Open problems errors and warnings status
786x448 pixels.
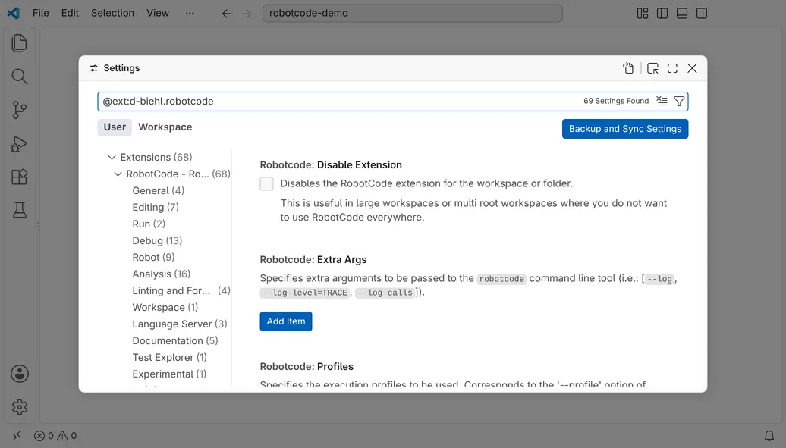point(55,435)
